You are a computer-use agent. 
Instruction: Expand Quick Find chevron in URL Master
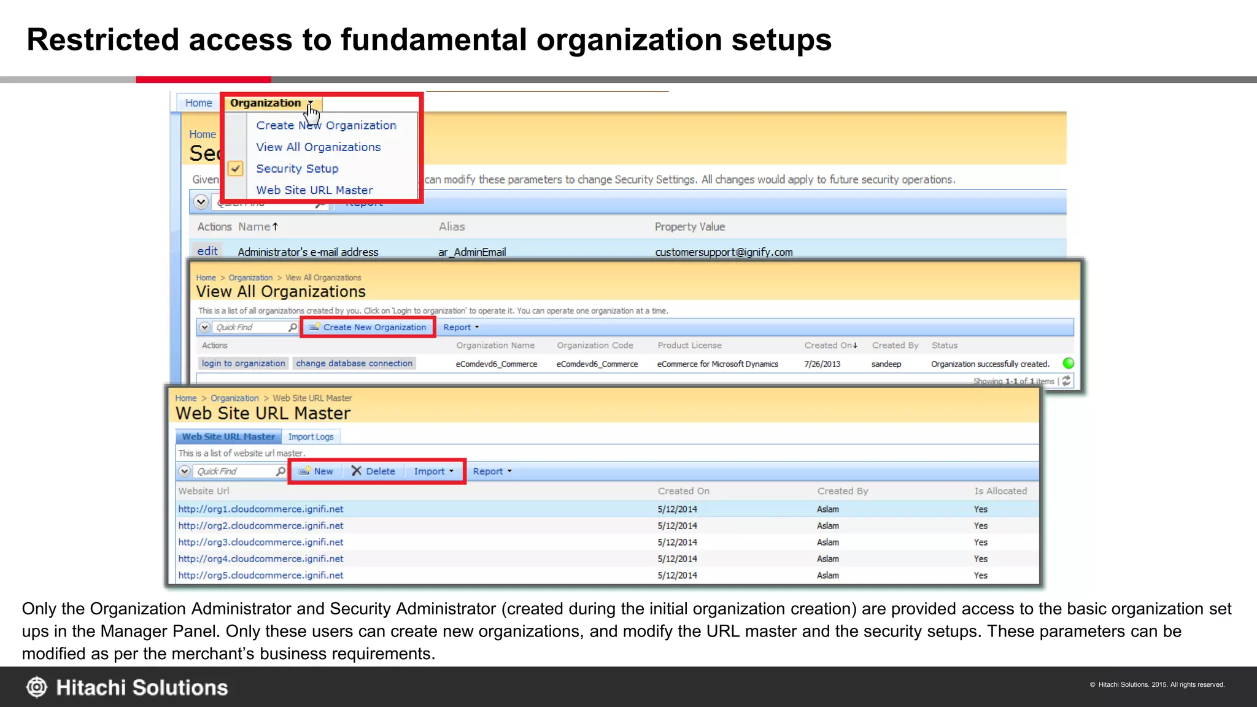coord(184,471)
